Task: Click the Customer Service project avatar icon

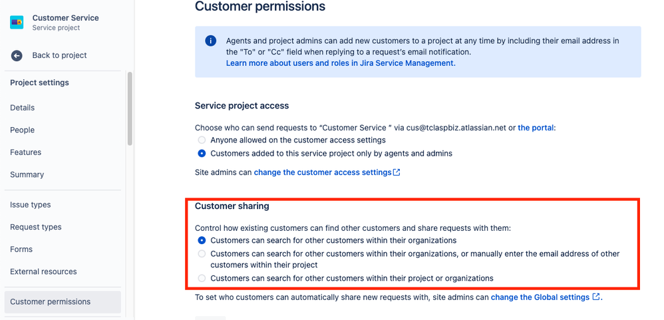Action: point(17,23)
